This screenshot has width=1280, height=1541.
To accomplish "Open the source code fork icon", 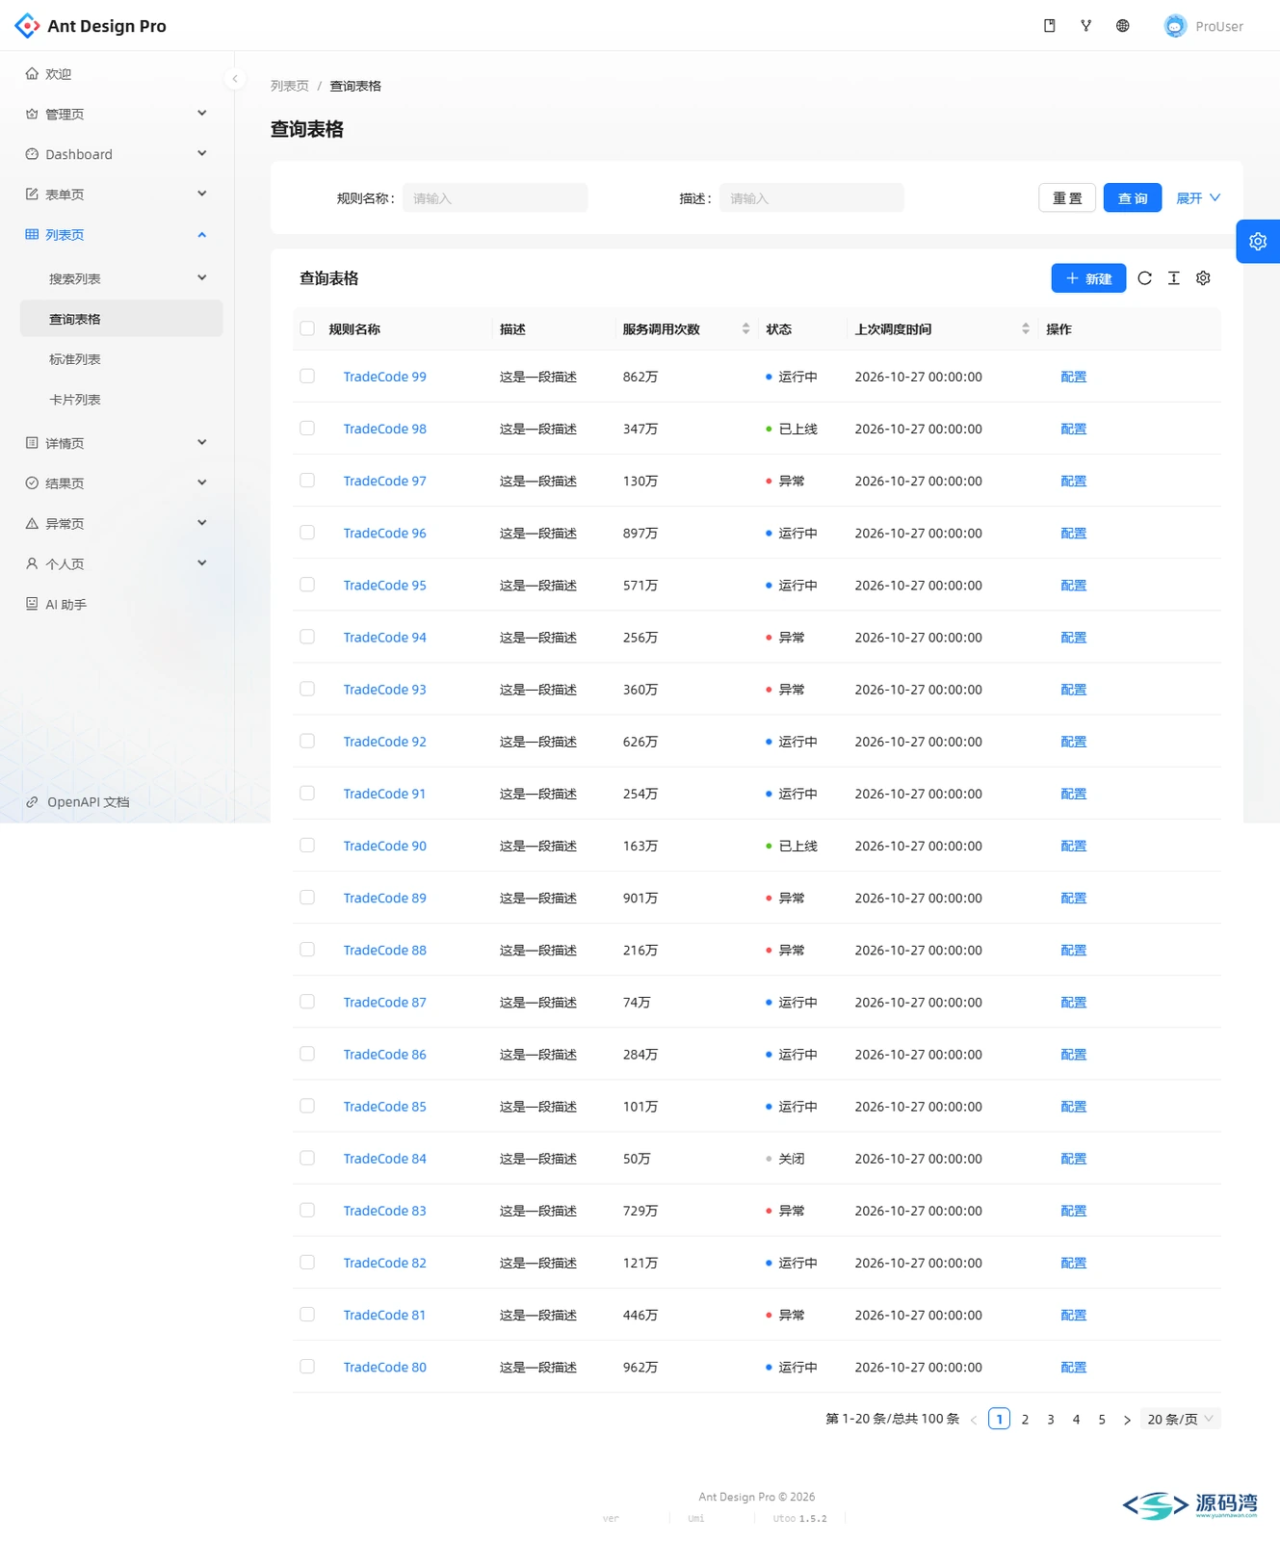I will coord(1086,26).
